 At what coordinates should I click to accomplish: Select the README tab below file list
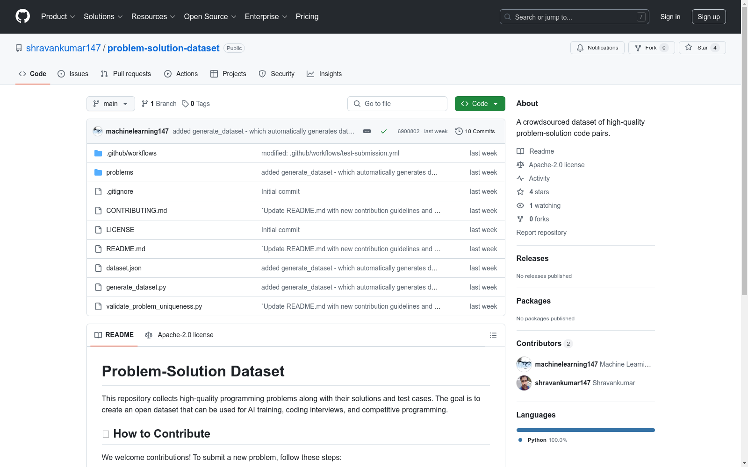point(114,335)
